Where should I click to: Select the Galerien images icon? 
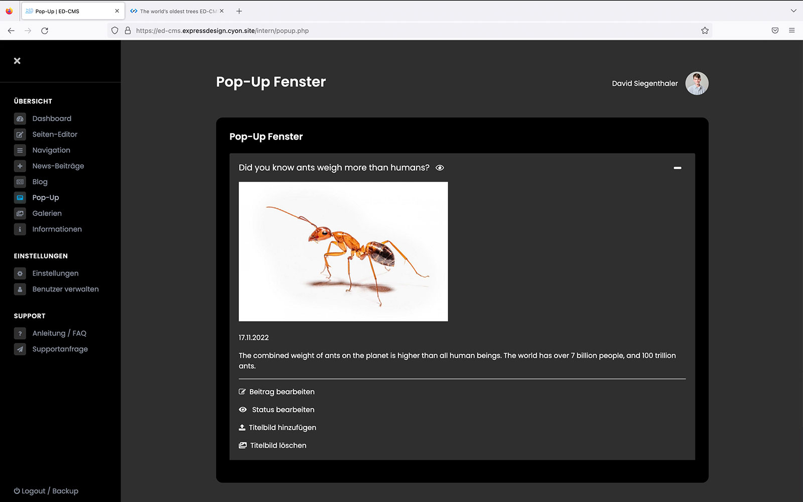pyautogui.click(x=20, y=213)
